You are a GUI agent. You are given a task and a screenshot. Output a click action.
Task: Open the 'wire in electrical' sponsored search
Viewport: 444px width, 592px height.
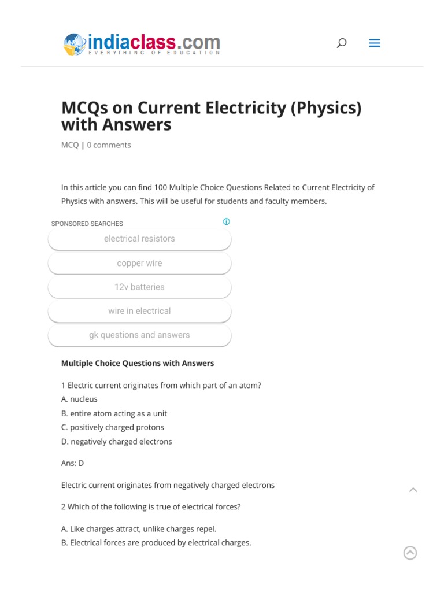click(x=139, y=311)
